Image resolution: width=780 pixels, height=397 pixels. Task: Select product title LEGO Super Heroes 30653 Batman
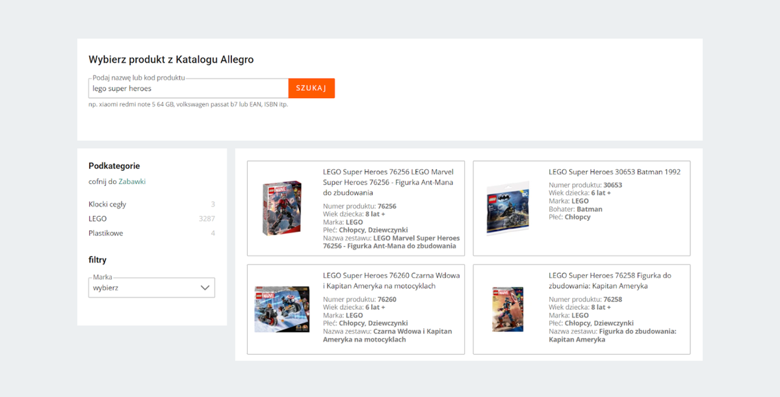(x=614, y=172)
